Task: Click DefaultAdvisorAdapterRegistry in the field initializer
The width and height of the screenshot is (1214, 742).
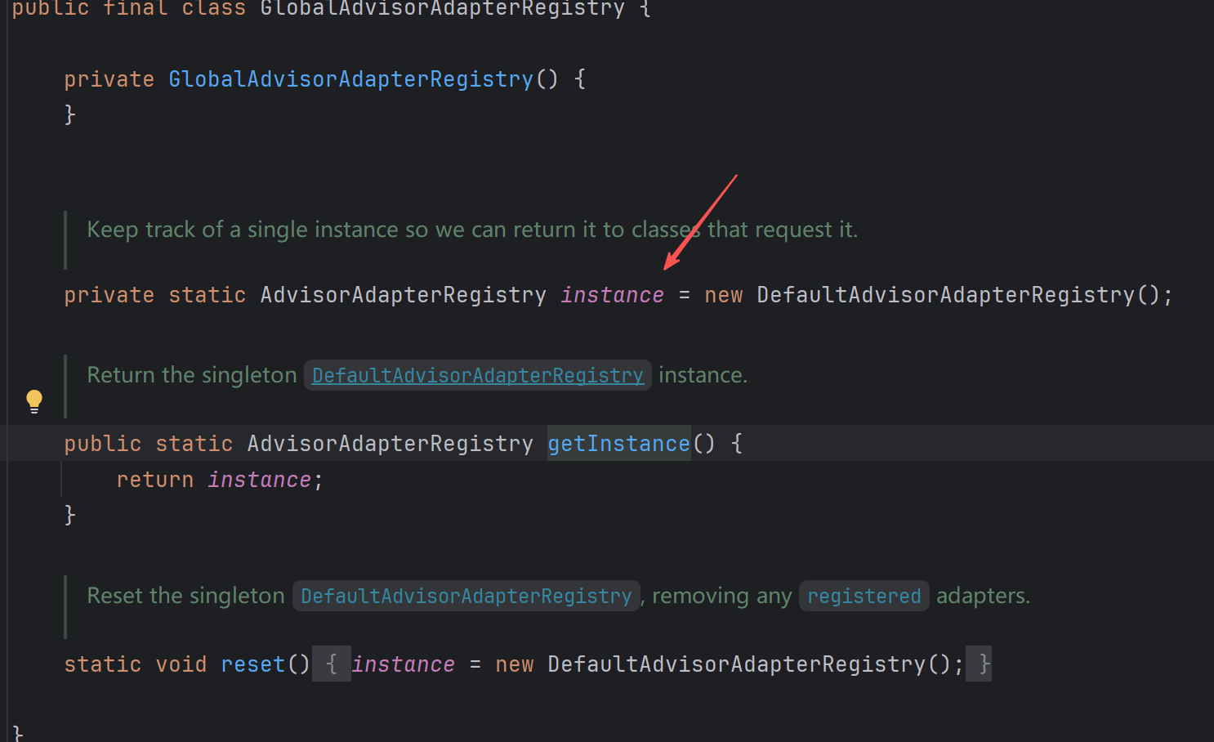Action: tap(945, 295)
